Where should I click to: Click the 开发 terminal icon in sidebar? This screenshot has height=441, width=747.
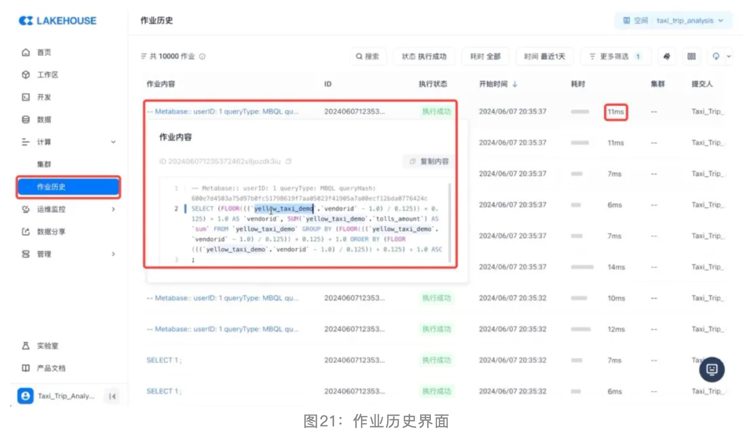[25, 97]
